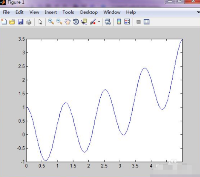Click the y-axis label -0.5
The width and height of the screenshot is (200, 177).
[x=21, y=148]
